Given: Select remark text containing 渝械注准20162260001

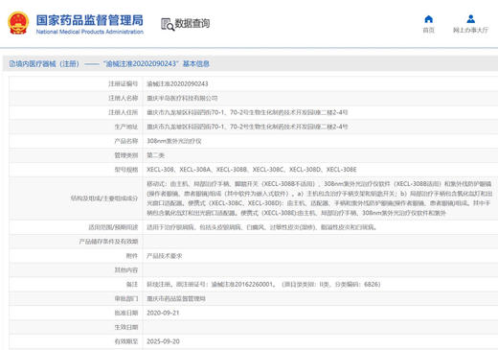Looking at the screenshot, I should (x=263, y=284).
